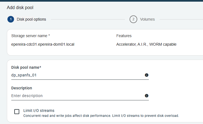Click the dp_spanfs_01 disk pool name field
Image resolution: width=203 pixels, height=124 pixels.
pos(77,75)
